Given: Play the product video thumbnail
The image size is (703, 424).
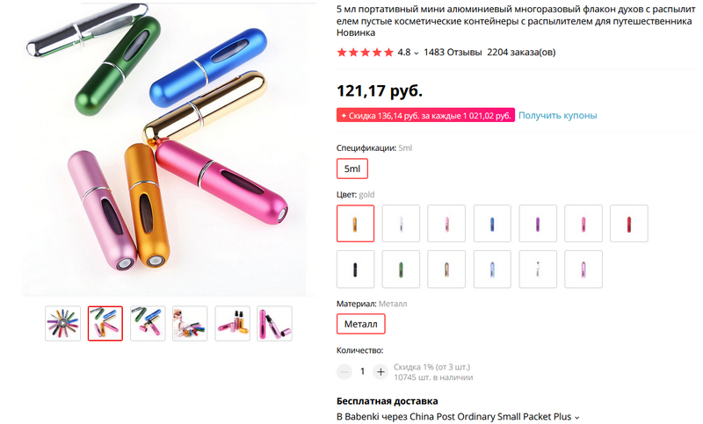Looking at the screenshot, I should (x=62, y=323).
